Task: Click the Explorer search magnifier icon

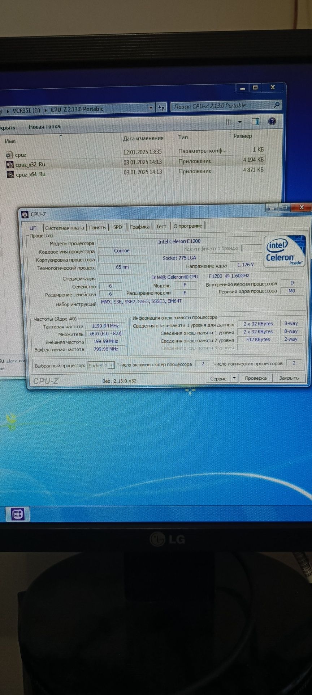Action: (277, 105)
